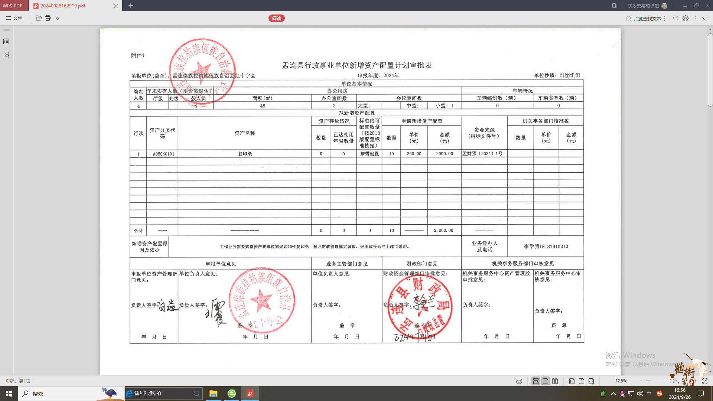The width and height of the screenshot is (713, 401).
Task: Open the Windows Start menu
Action: click(x=9, y=394)
